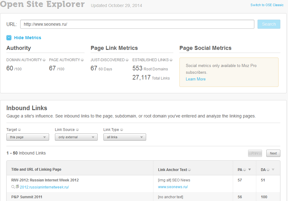This screenshot has height=201, width=288.
Task: Open the Link Type info icon
Action: 122,130
